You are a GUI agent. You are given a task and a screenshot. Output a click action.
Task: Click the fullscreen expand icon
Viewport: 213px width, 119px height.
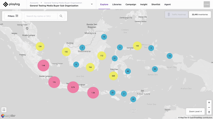pos(4,110)
